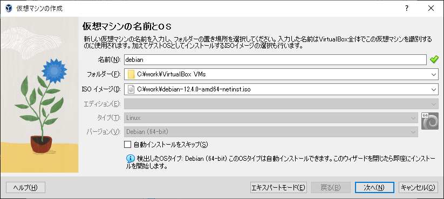
Task: Click the 次へ(N) button
Action: coord(374,187)
